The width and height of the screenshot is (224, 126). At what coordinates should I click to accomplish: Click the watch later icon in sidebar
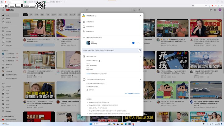pyautogui.click(x=3, y=42)
